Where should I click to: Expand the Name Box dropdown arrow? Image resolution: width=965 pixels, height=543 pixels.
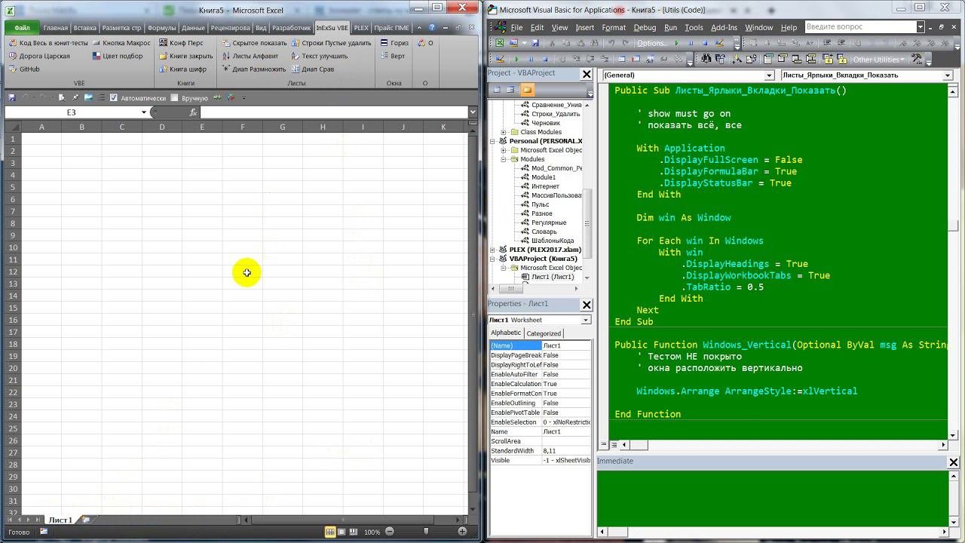pos(143,112)
